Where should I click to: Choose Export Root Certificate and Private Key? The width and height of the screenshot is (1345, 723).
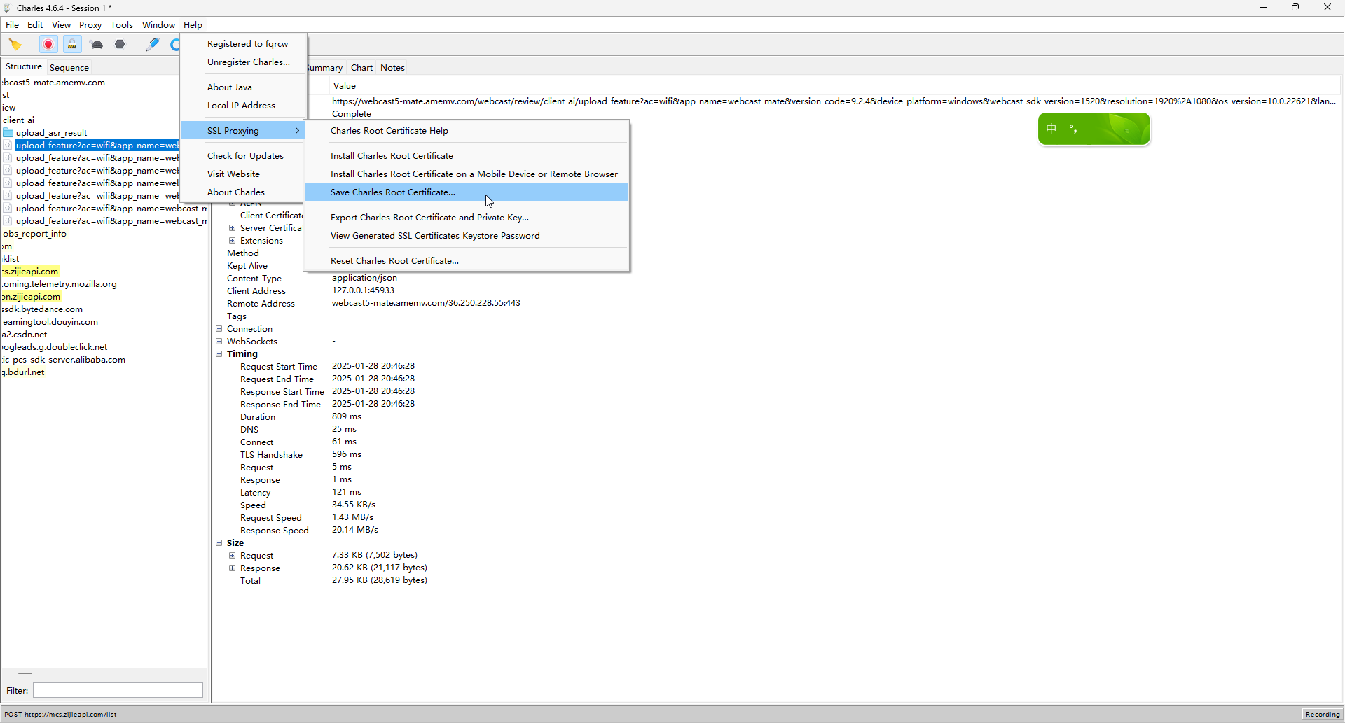click(x=466, y=218)
